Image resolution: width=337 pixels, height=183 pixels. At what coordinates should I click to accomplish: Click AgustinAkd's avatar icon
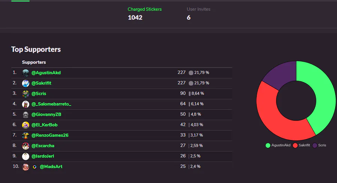(x=25, y=73)
